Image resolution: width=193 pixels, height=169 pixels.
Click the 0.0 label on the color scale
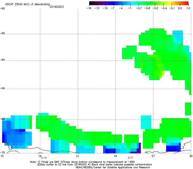tap(180, 8)
